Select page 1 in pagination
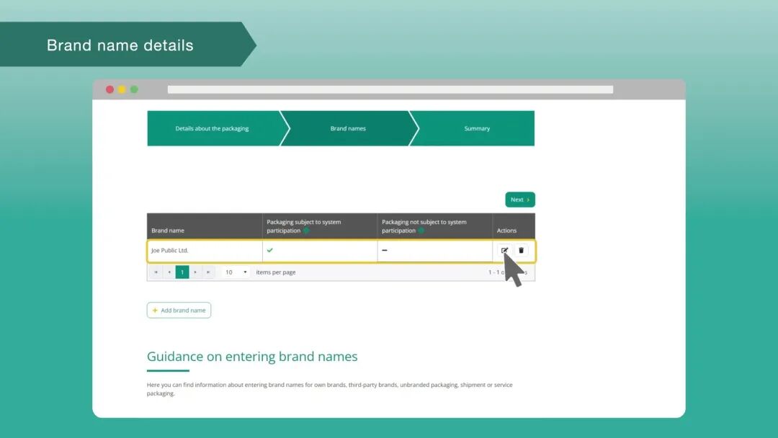778x438 pixels. [182, 272]
